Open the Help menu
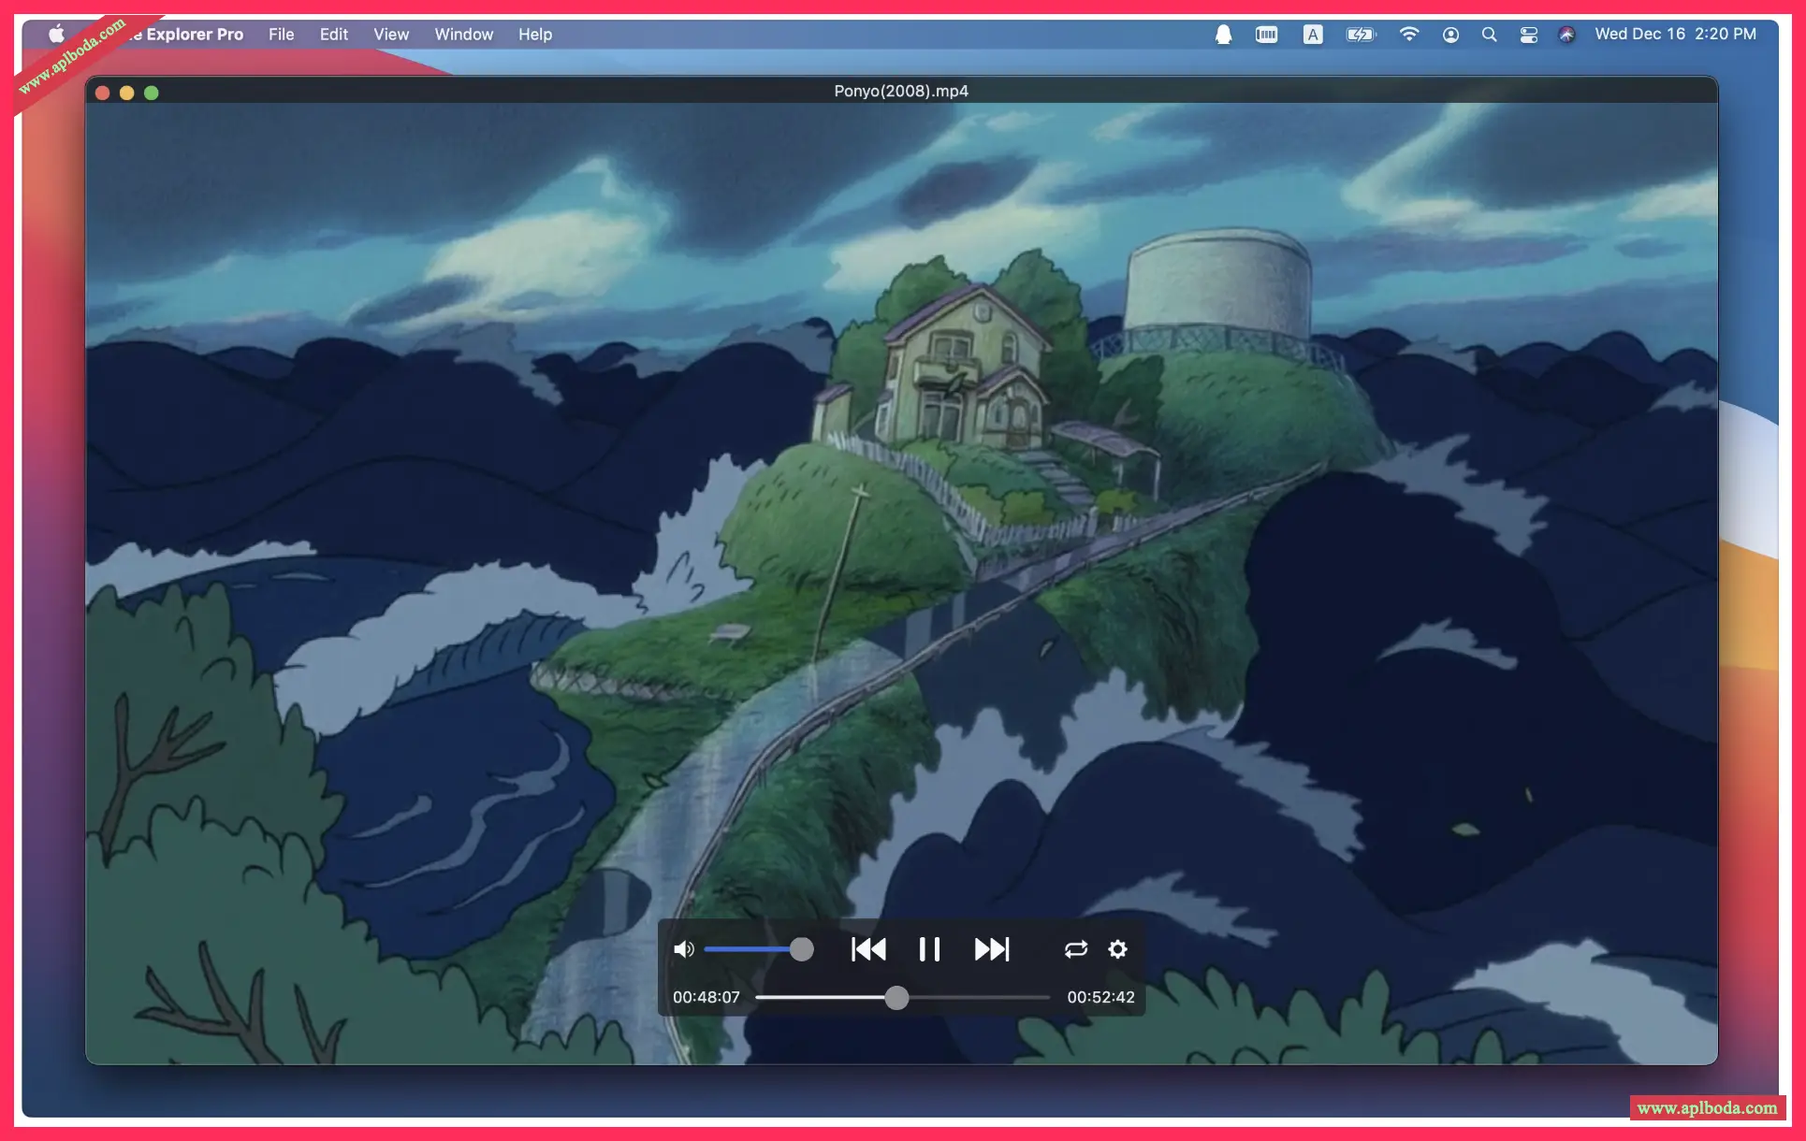The width and height of the screenshot is (1806, 1141). [535, 35]
